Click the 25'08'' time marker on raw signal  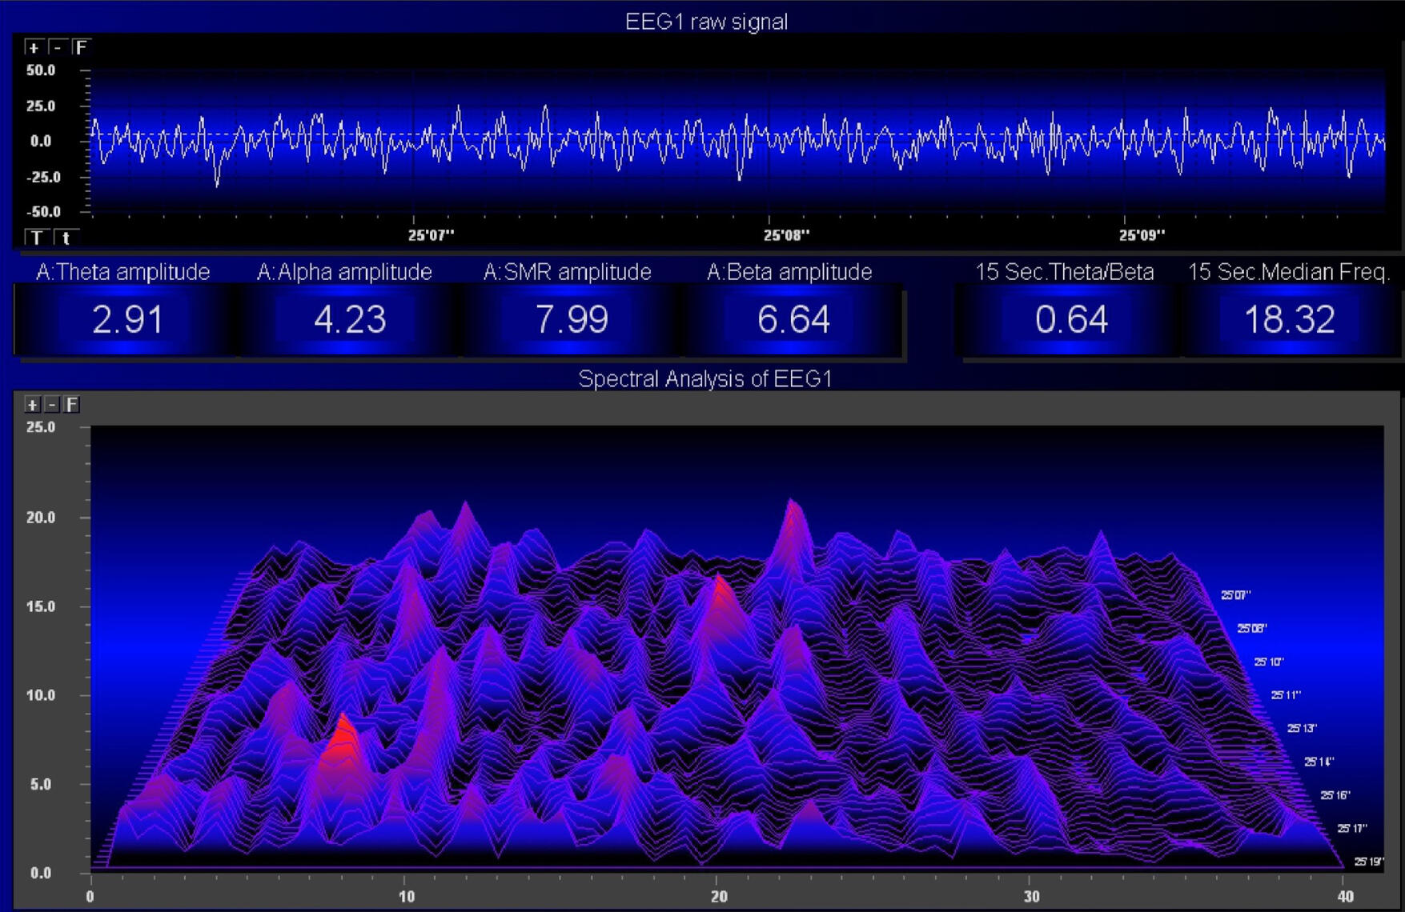pos(786,235)
